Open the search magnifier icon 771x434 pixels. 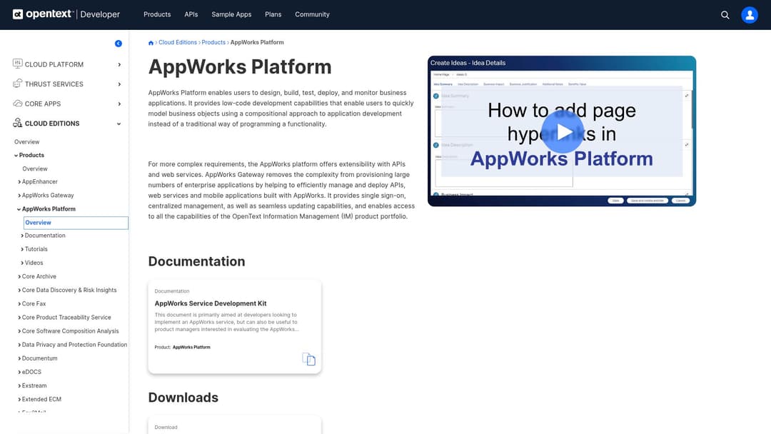click(x=725, y=15)
